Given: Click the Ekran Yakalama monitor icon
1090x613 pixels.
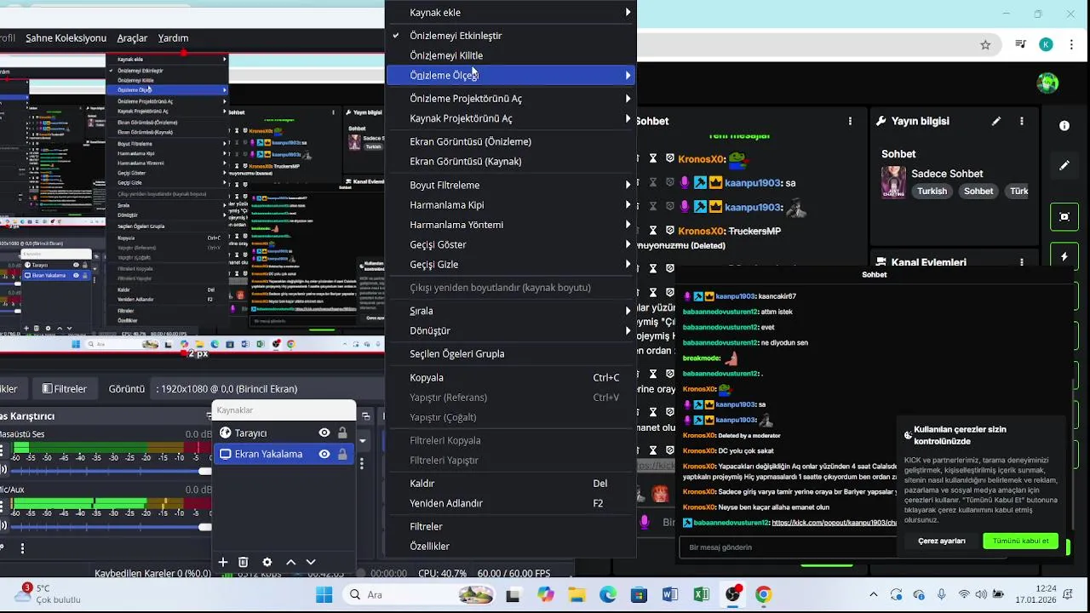Looking at the screenshot, I should point(225,454).
